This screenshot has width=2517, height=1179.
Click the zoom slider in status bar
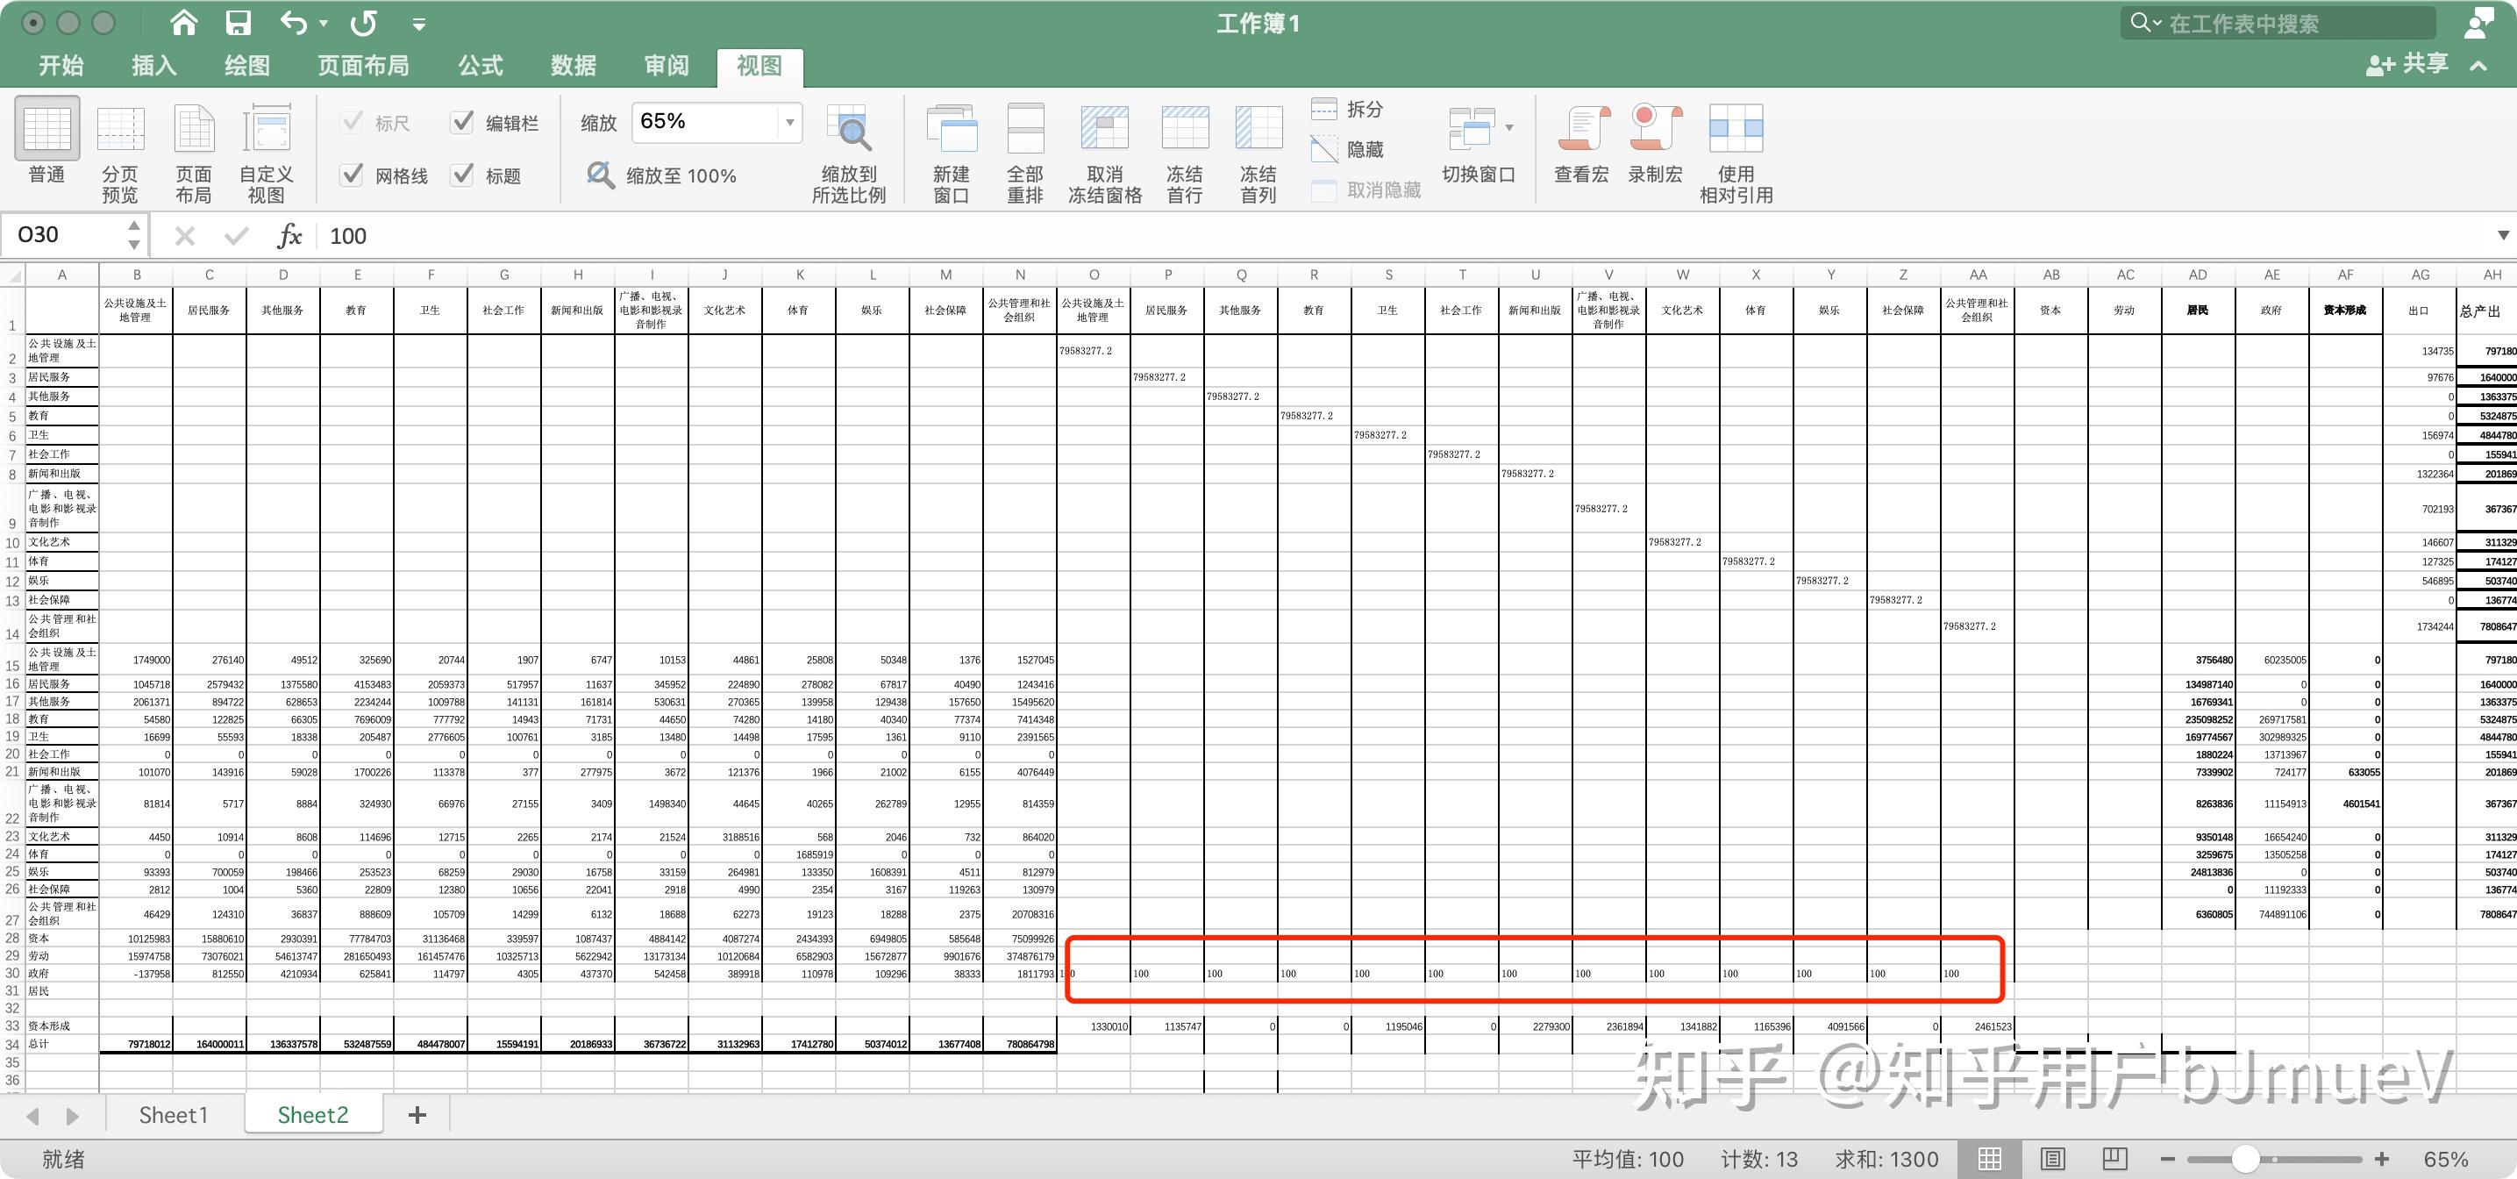(2245, 1160)
